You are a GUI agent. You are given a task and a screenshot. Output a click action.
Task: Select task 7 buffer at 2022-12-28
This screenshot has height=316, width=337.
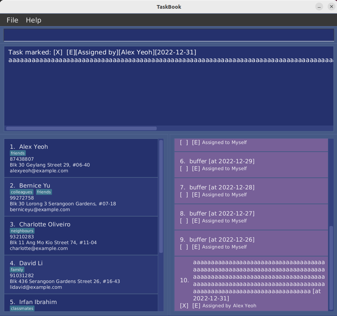coord(251,191)
